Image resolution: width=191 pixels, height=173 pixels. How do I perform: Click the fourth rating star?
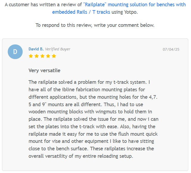(x=48, y=56)
